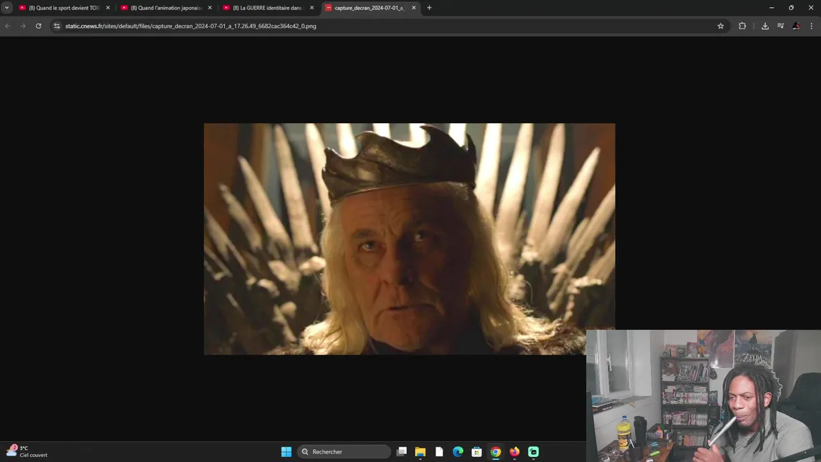821x462 pixels.
Task: Switch to 'La GUERRE identitaire dans' tab
Action: point(268,8)
